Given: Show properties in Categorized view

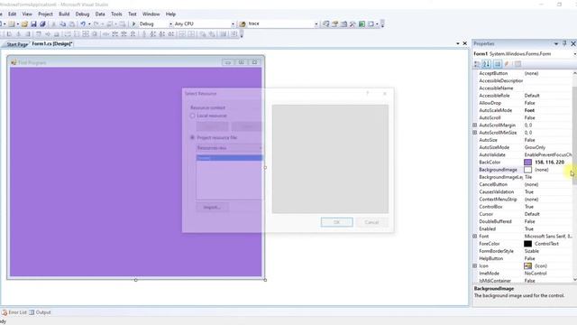Looking at the screenshot, I should click(x=477, y=64).
